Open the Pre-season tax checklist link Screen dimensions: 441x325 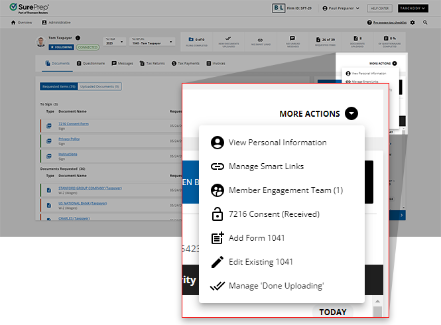coord(389,23)
